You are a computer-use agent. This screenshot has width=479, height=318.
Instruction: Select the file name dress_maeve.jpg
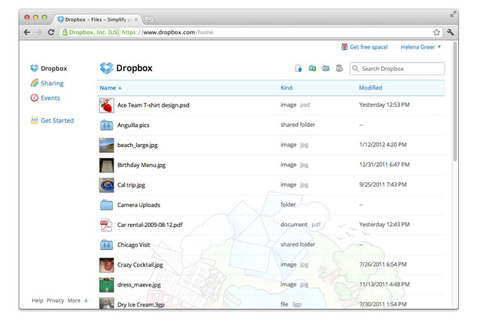pos(139,285)
